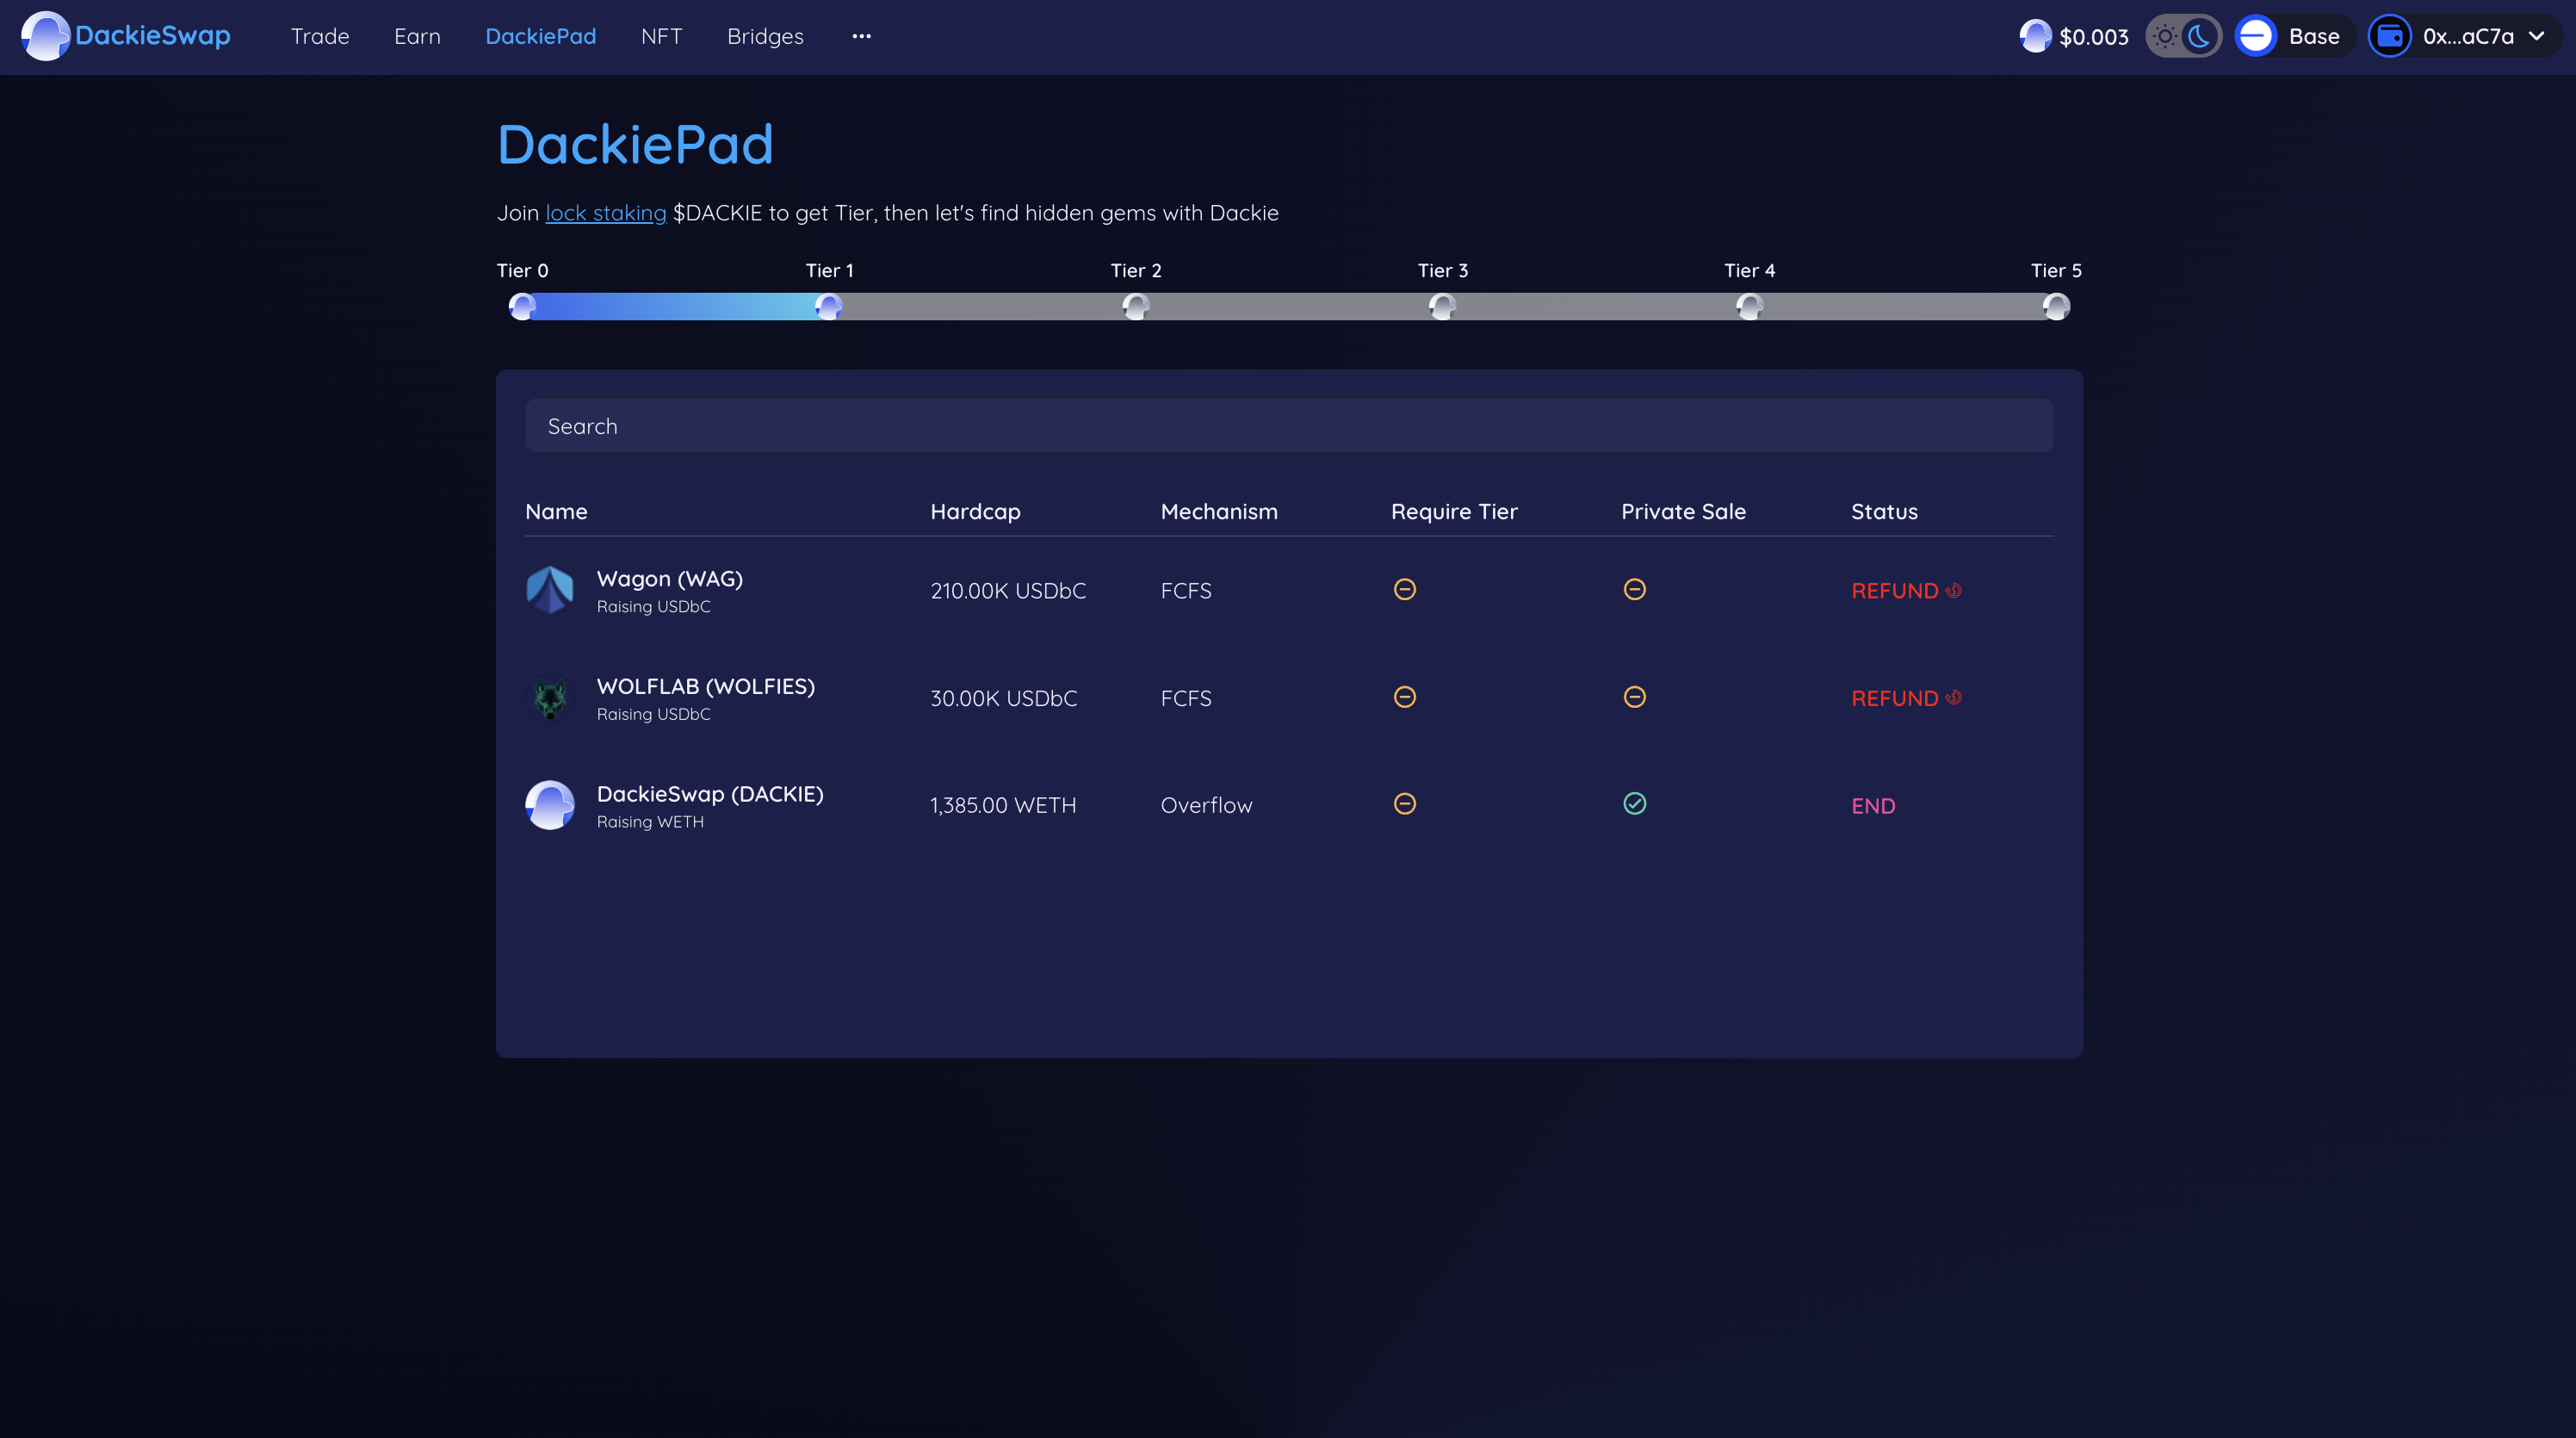2576x1438 pixels.
Task: Click the WOLFLAB wolf token logo
Action: coord(550,698)
